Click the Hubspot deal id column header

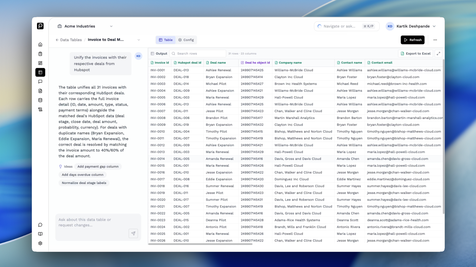point(187,63)
